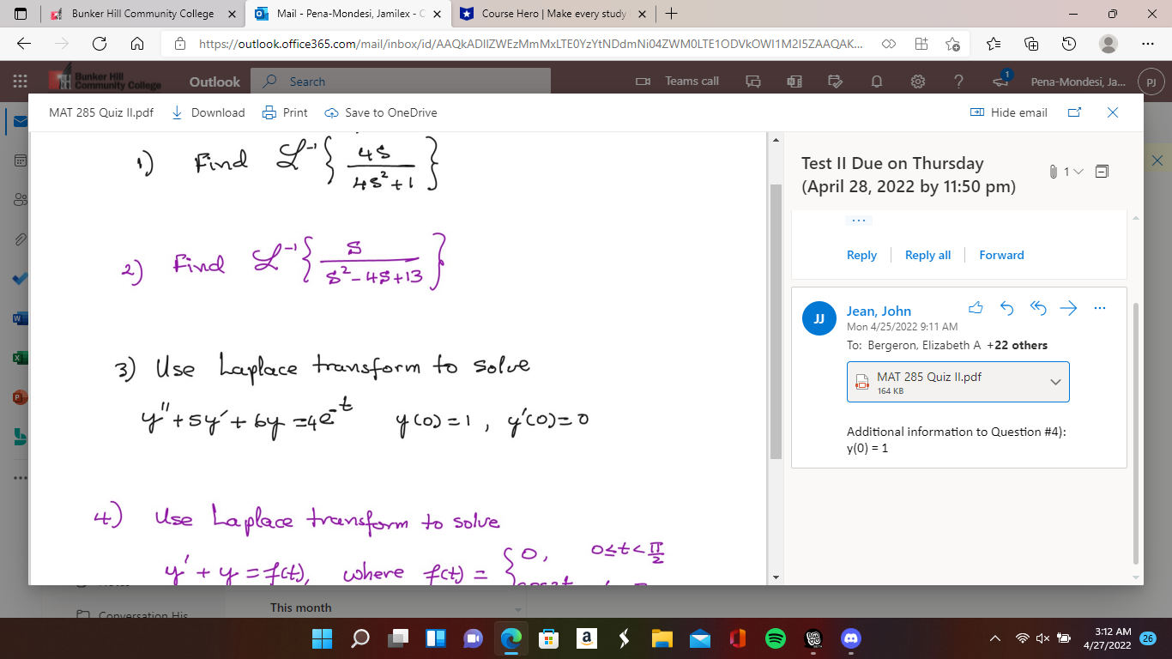The height and width of the screenshot is (659, 1172).
Task: Launch To Do from the sidebar
Action: 21,278
